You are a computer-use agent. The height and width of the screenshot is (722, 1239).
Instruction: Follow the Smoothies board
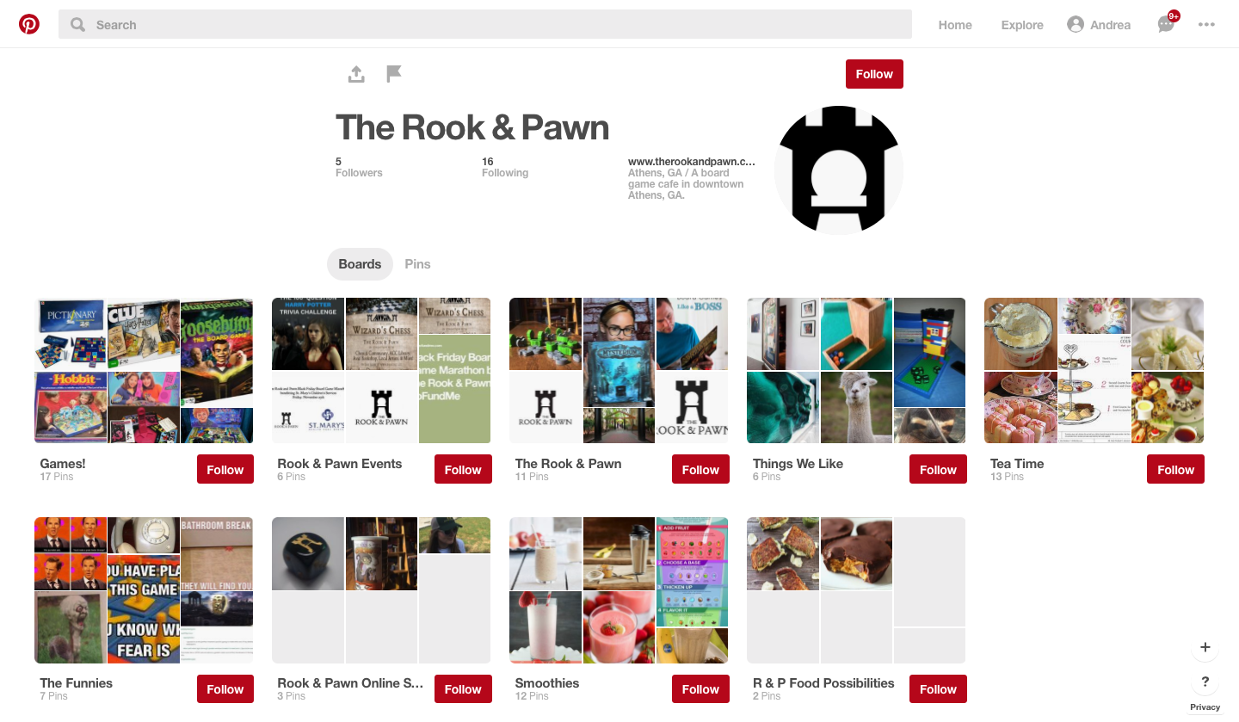click(x=700, y=689)
